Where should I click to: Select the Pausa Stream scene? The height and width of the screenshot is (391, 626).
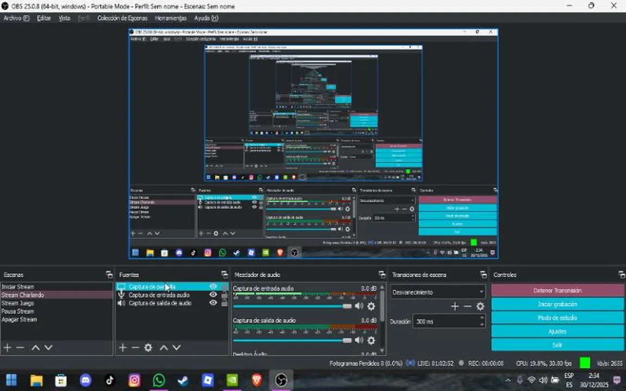[x=57, y=311]
